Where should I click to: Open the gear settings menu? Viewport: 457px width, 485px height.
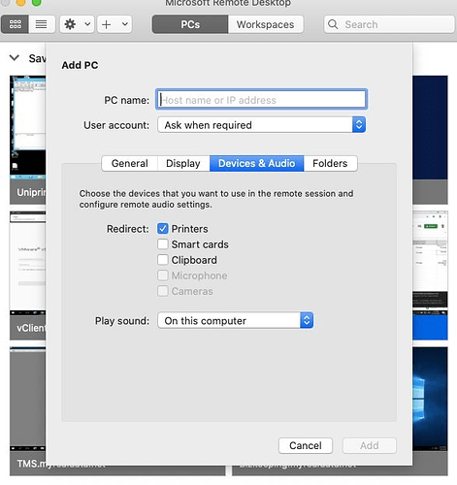70,24
